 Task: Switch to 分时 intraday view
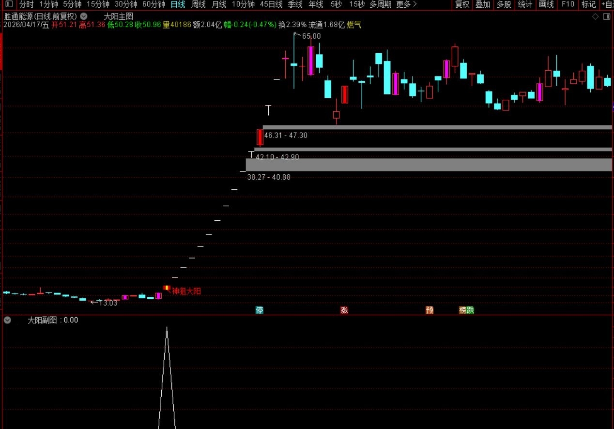tap(26, 4)
